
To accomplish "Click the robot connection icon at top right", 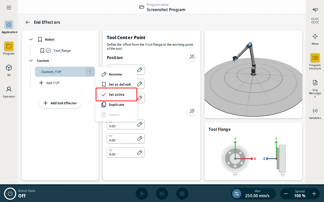I will [x=315, y=10].
